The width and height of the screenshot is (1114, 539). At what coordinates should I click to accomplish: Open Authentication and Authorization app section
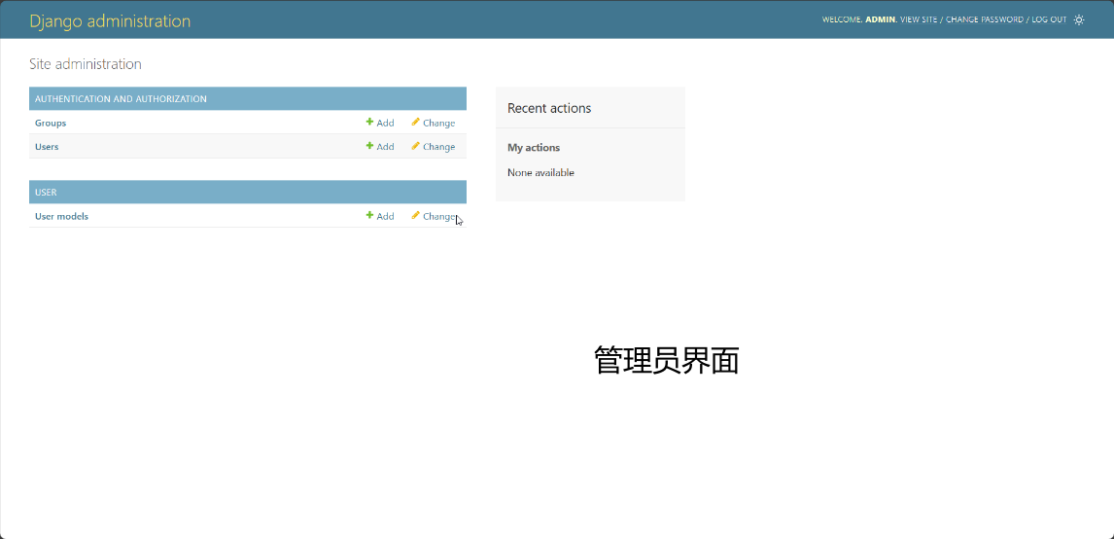(121, 99)
